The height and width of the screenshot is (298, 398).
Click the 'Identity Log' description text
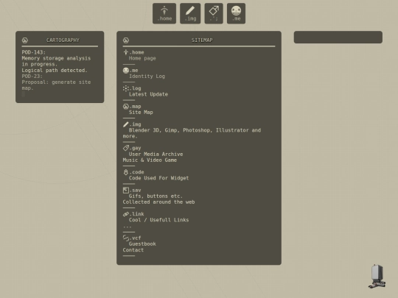point(147,77)
